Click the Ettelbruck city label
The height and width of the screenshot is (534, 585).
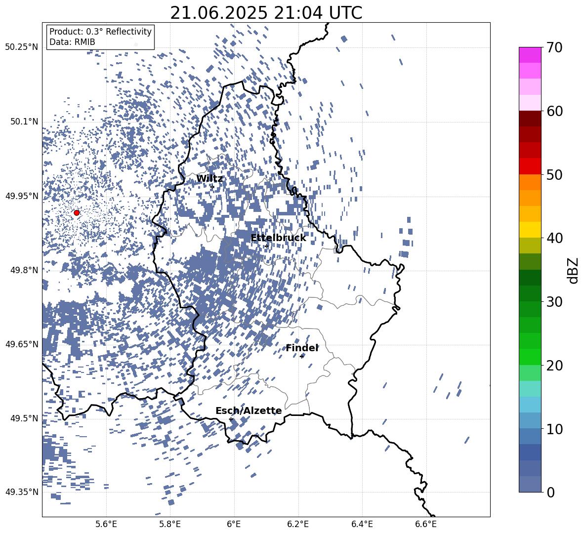tap(278, 238)
